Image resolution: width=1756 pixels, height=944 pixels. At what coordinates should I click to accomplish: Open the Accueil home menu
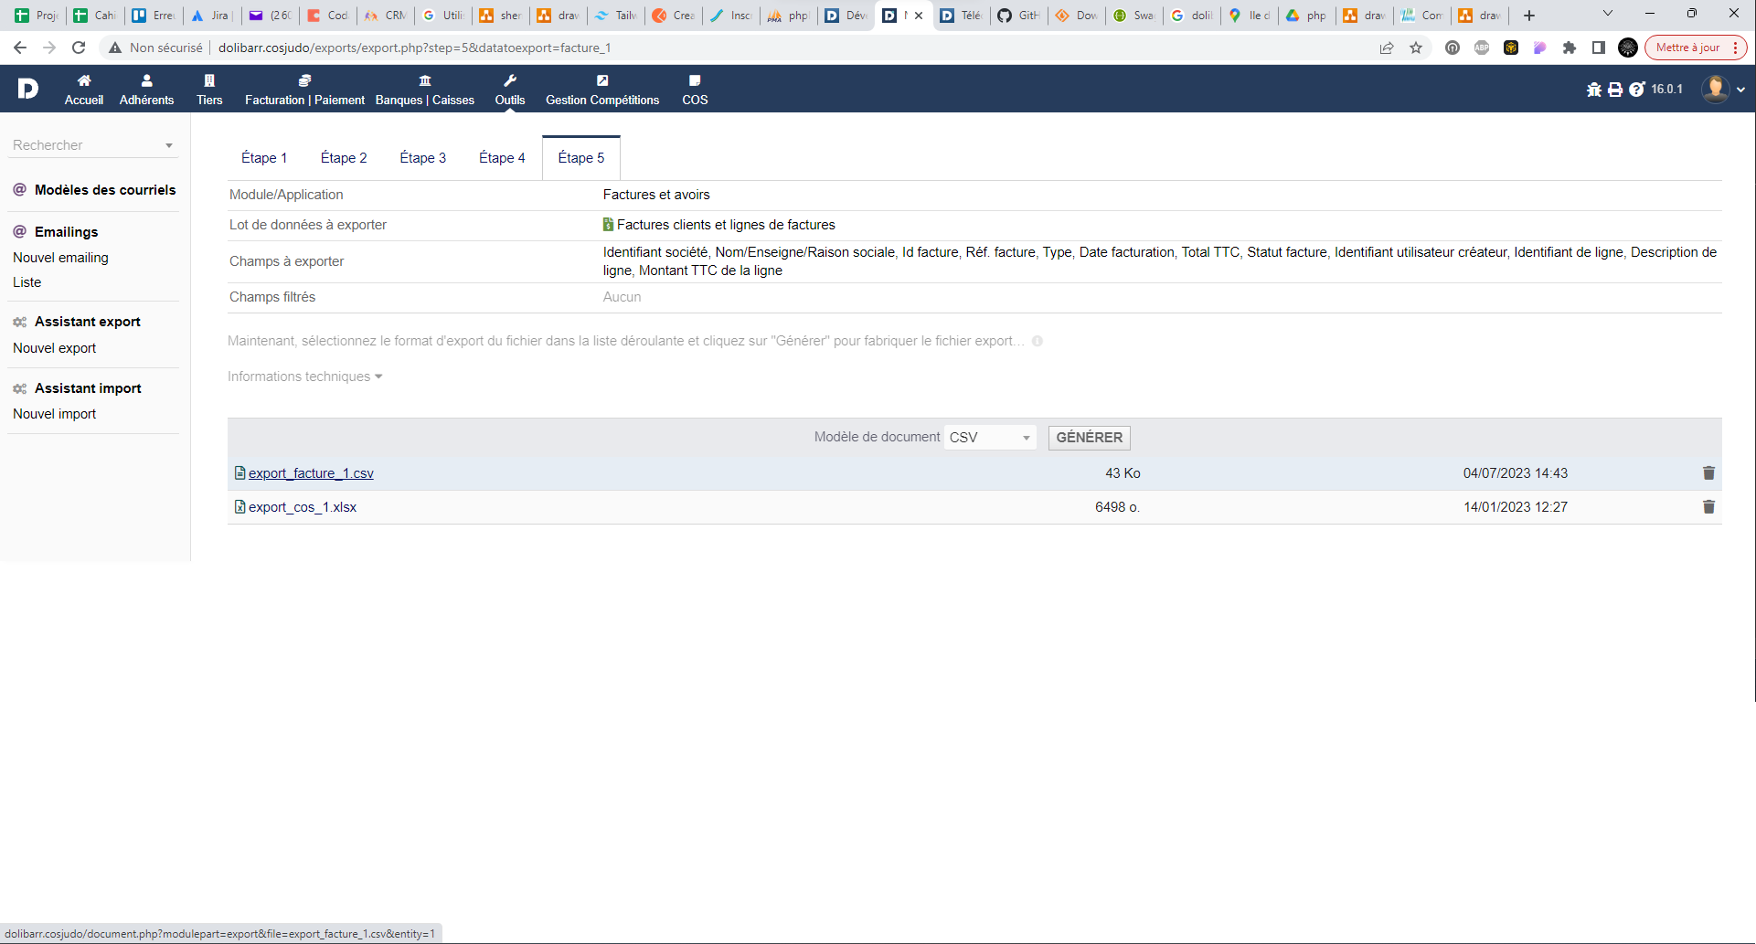[84, 90]
